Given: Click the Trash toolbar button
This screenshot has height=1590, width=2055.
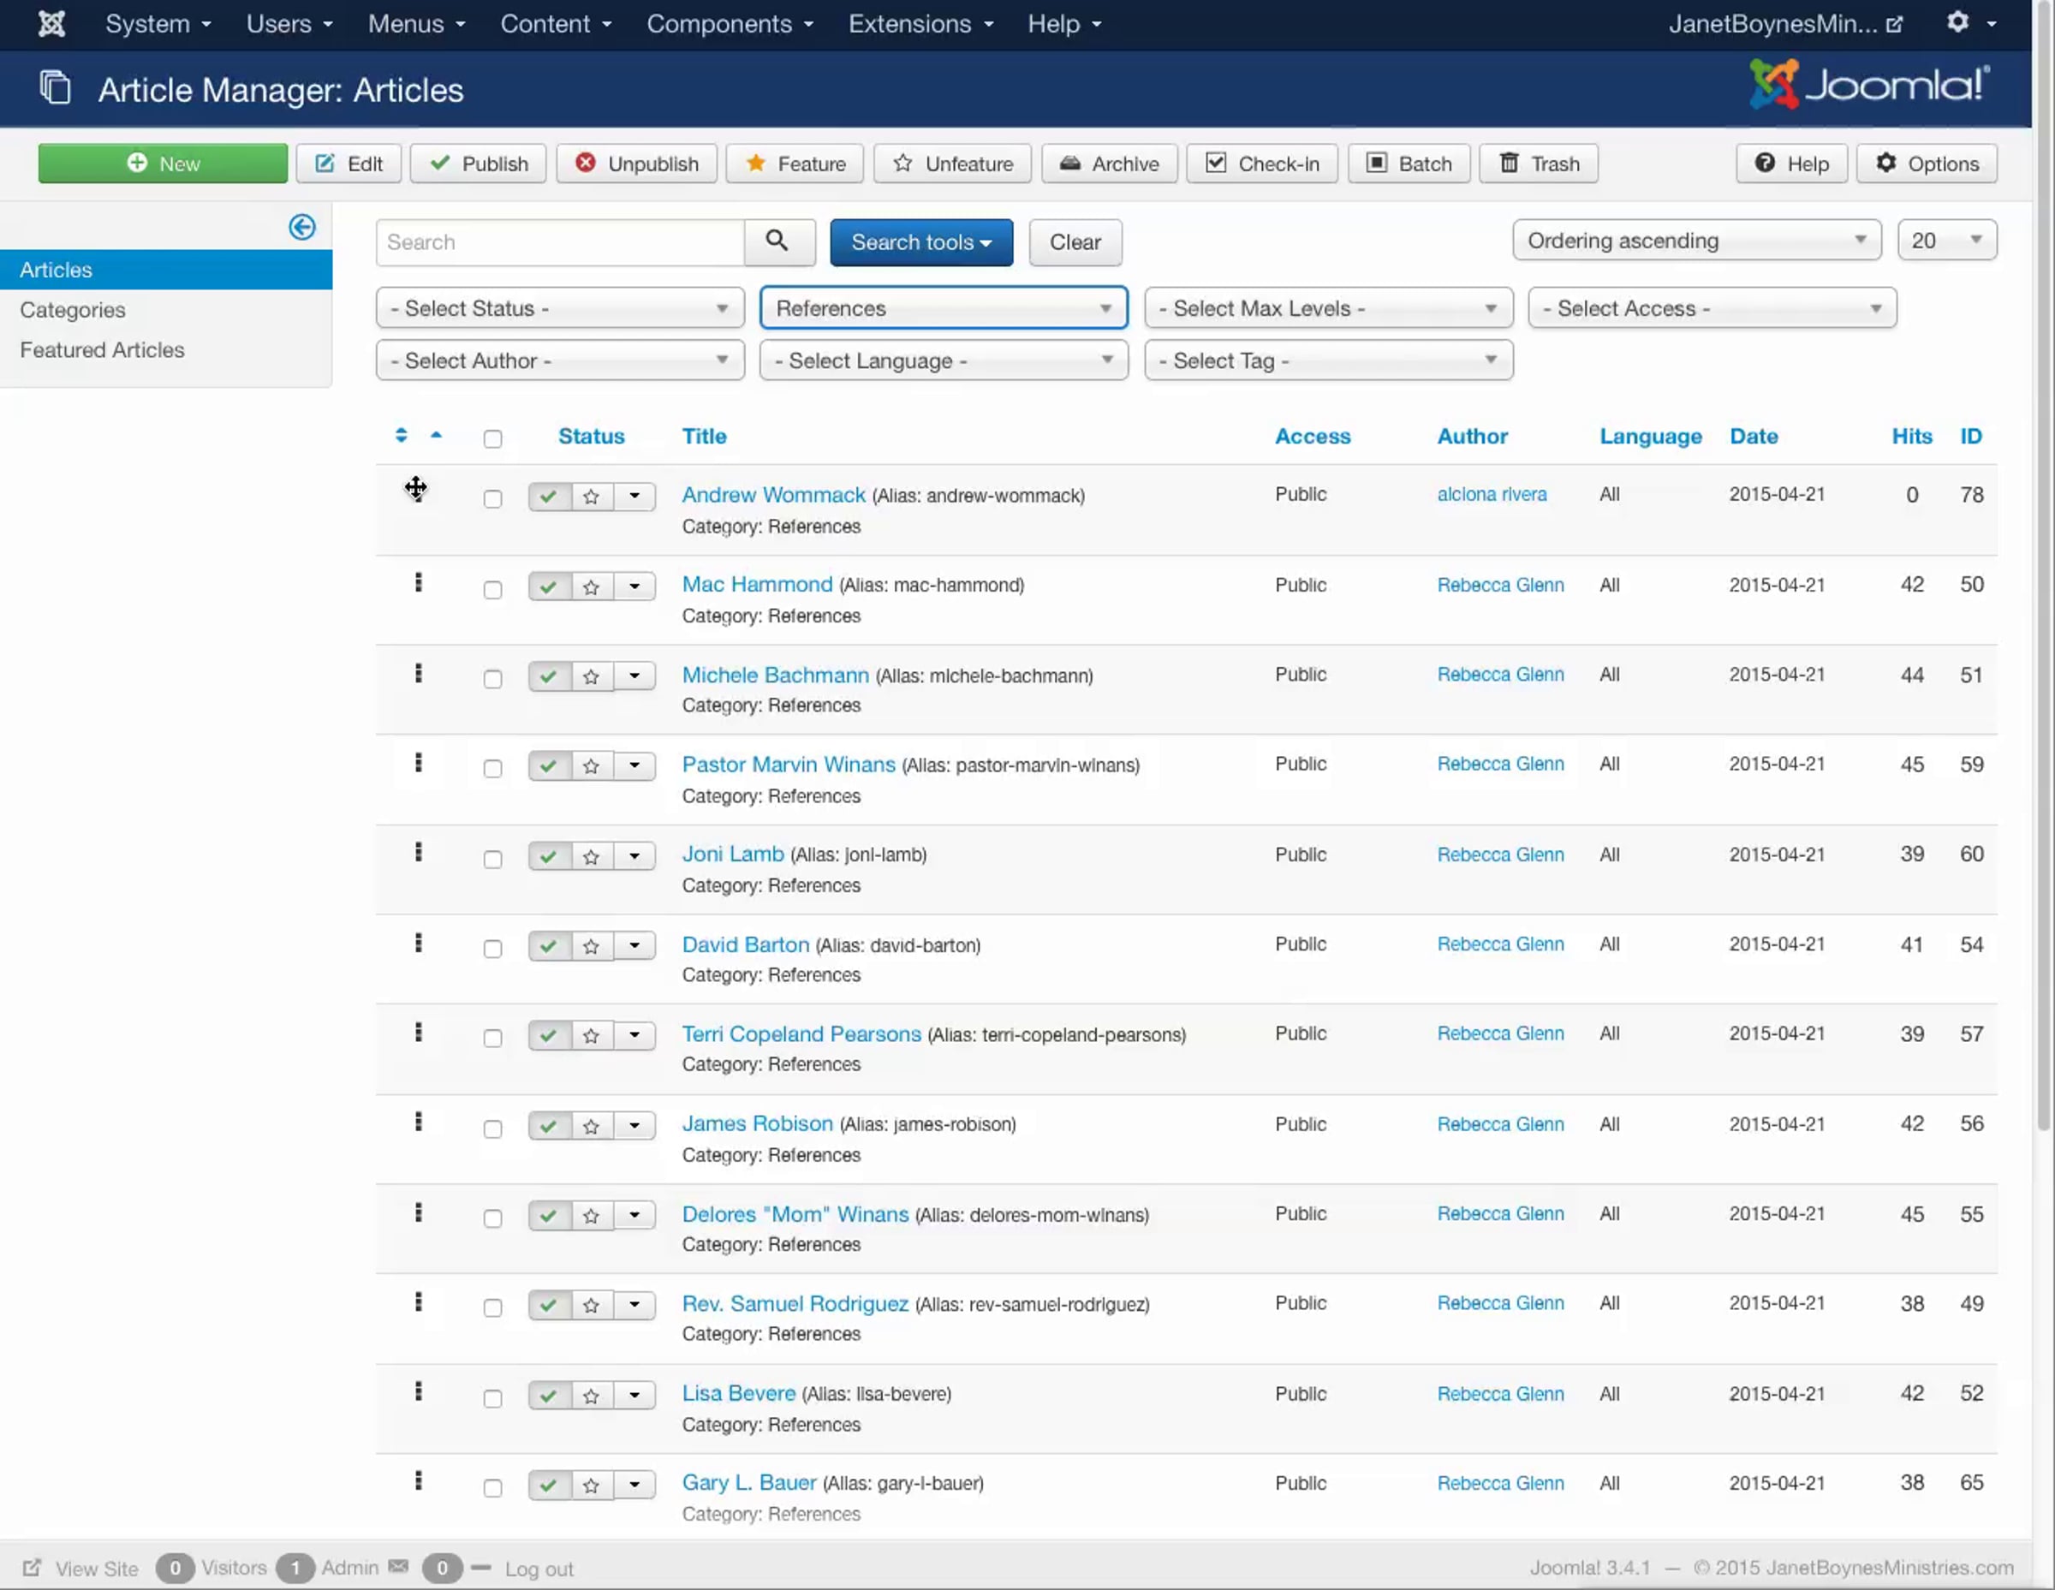Looking at the screenshot, I should click(1539, 163).
